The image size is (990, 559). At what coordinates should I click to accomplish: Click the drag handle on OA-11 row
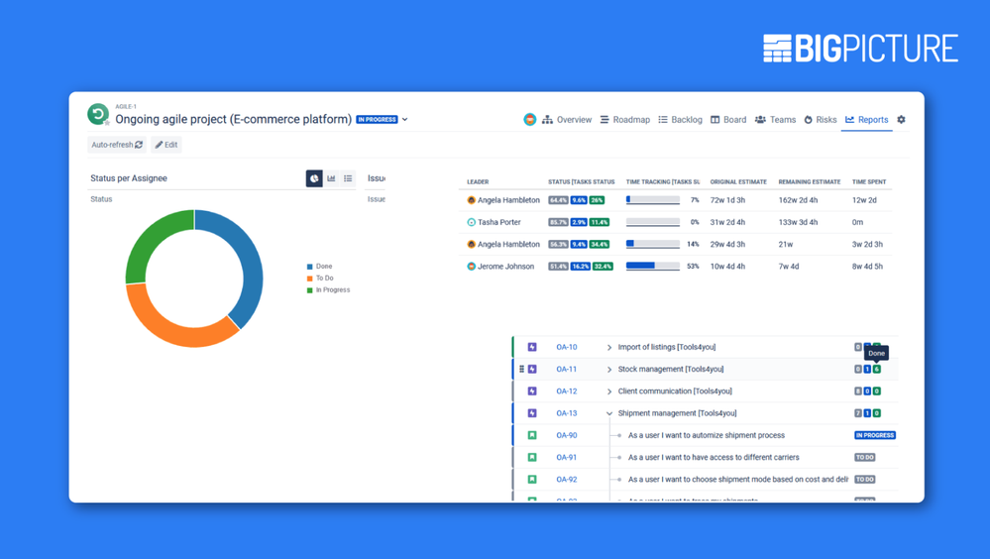coord(521,369)
